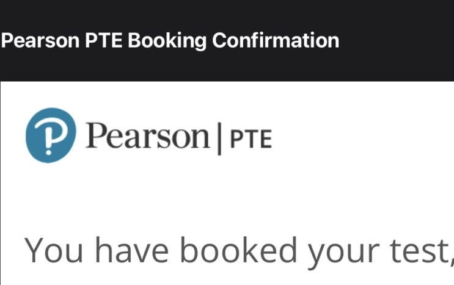Select the Pearson PTE Booking Confirmation title
This screenshot has width=454, height=285.
(x=170, y=40)
